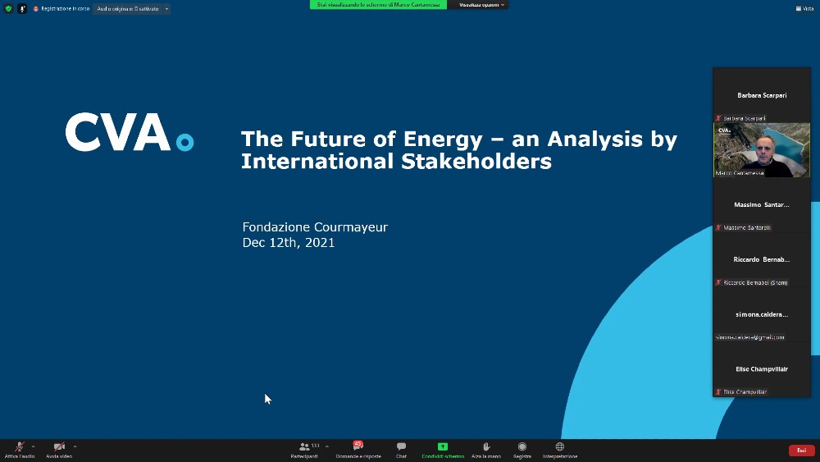Expand arrow next to Partecipanti

coord(327,446)
